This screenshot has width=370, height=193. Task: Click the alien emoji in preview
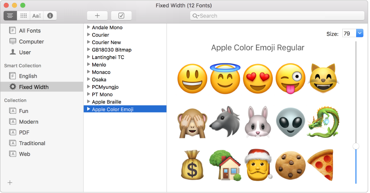click(x=290, y=122)
